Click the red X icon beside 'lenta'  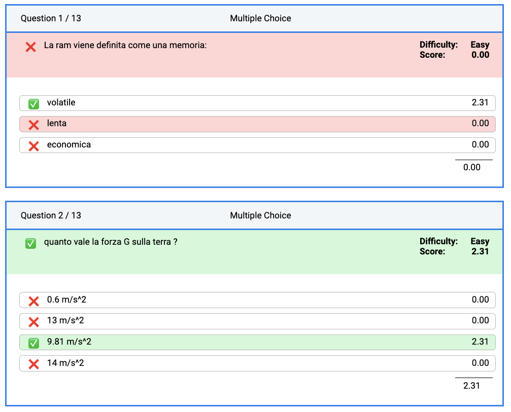click(x=33, y=125)
